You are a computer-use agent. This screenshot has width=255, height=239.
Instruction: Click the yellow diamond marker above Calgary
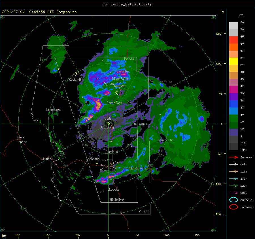(112, 164)
